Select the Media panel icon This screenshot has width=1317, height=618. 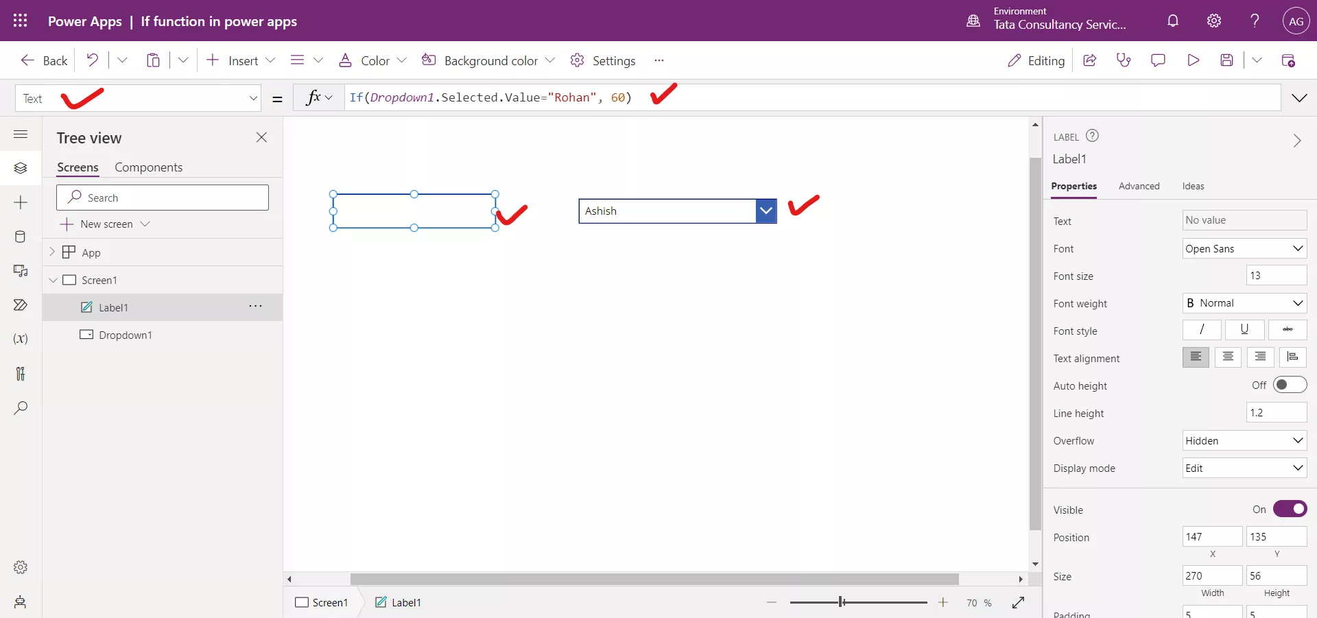21,272
